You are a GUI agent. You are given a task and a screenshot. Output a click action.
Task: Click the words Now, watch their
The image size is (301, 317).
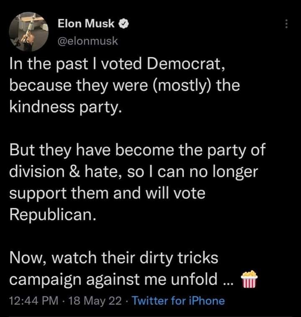74,257
